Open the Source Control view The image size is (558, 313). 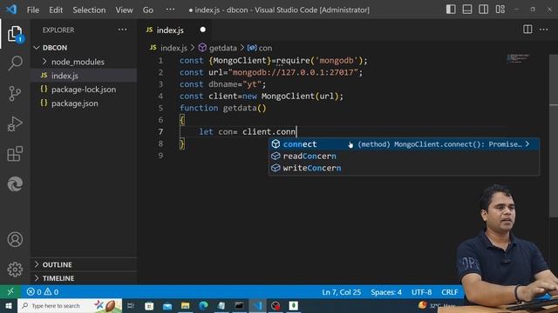15,94
